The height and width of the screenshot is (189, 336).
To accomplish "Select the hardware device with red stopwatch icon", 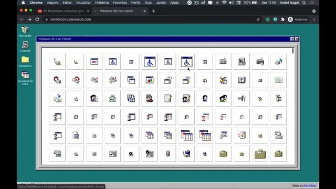I will (x=57, y=80).
